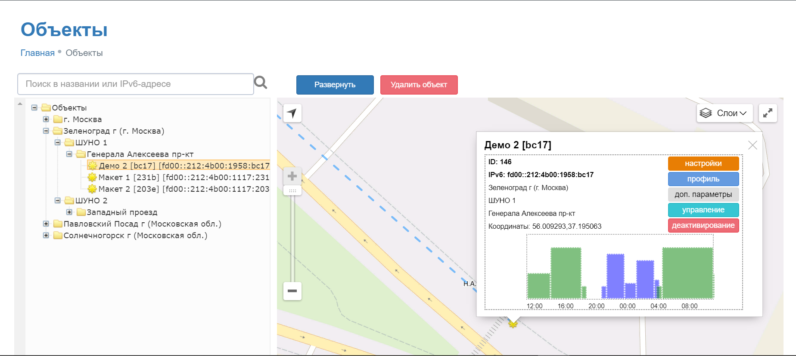
Task: Click the map geolocation arrow icon
Action: coord(292,114)
